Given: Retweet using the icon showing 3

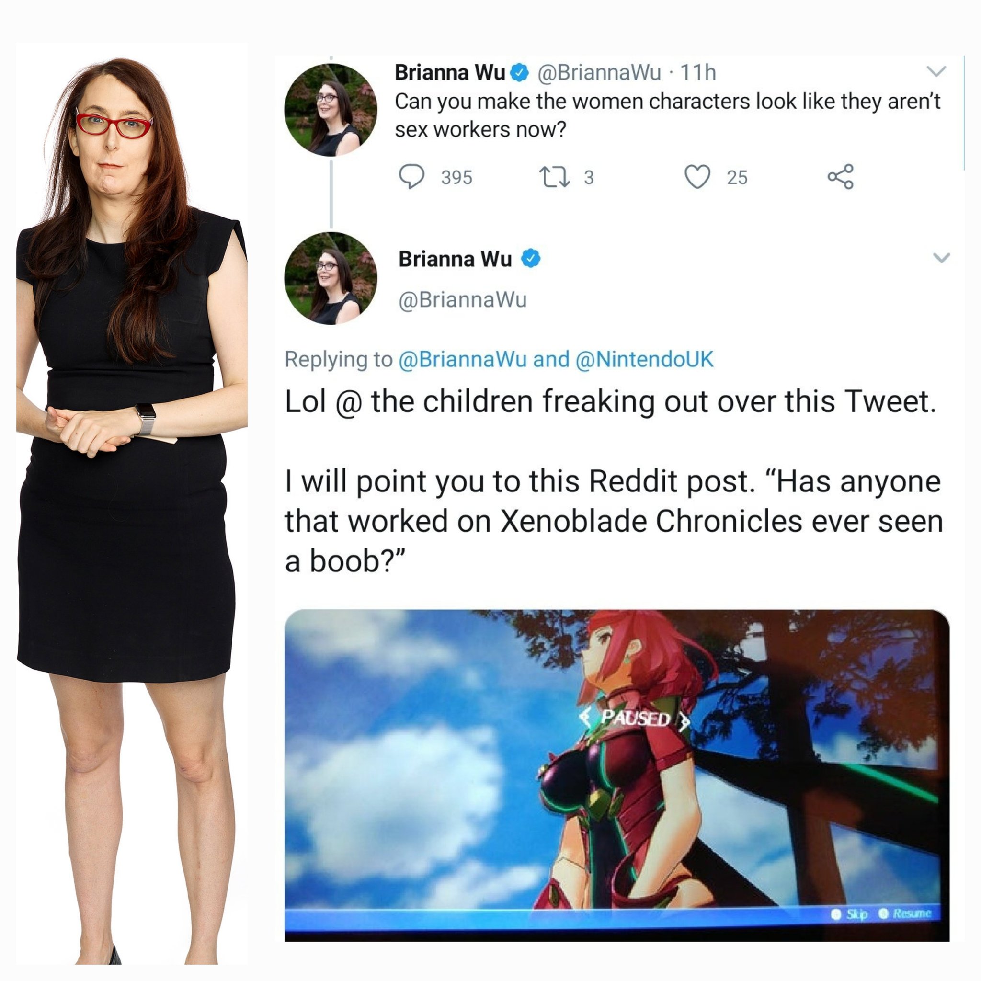Looking at the screenshot, I should (554, 177).
